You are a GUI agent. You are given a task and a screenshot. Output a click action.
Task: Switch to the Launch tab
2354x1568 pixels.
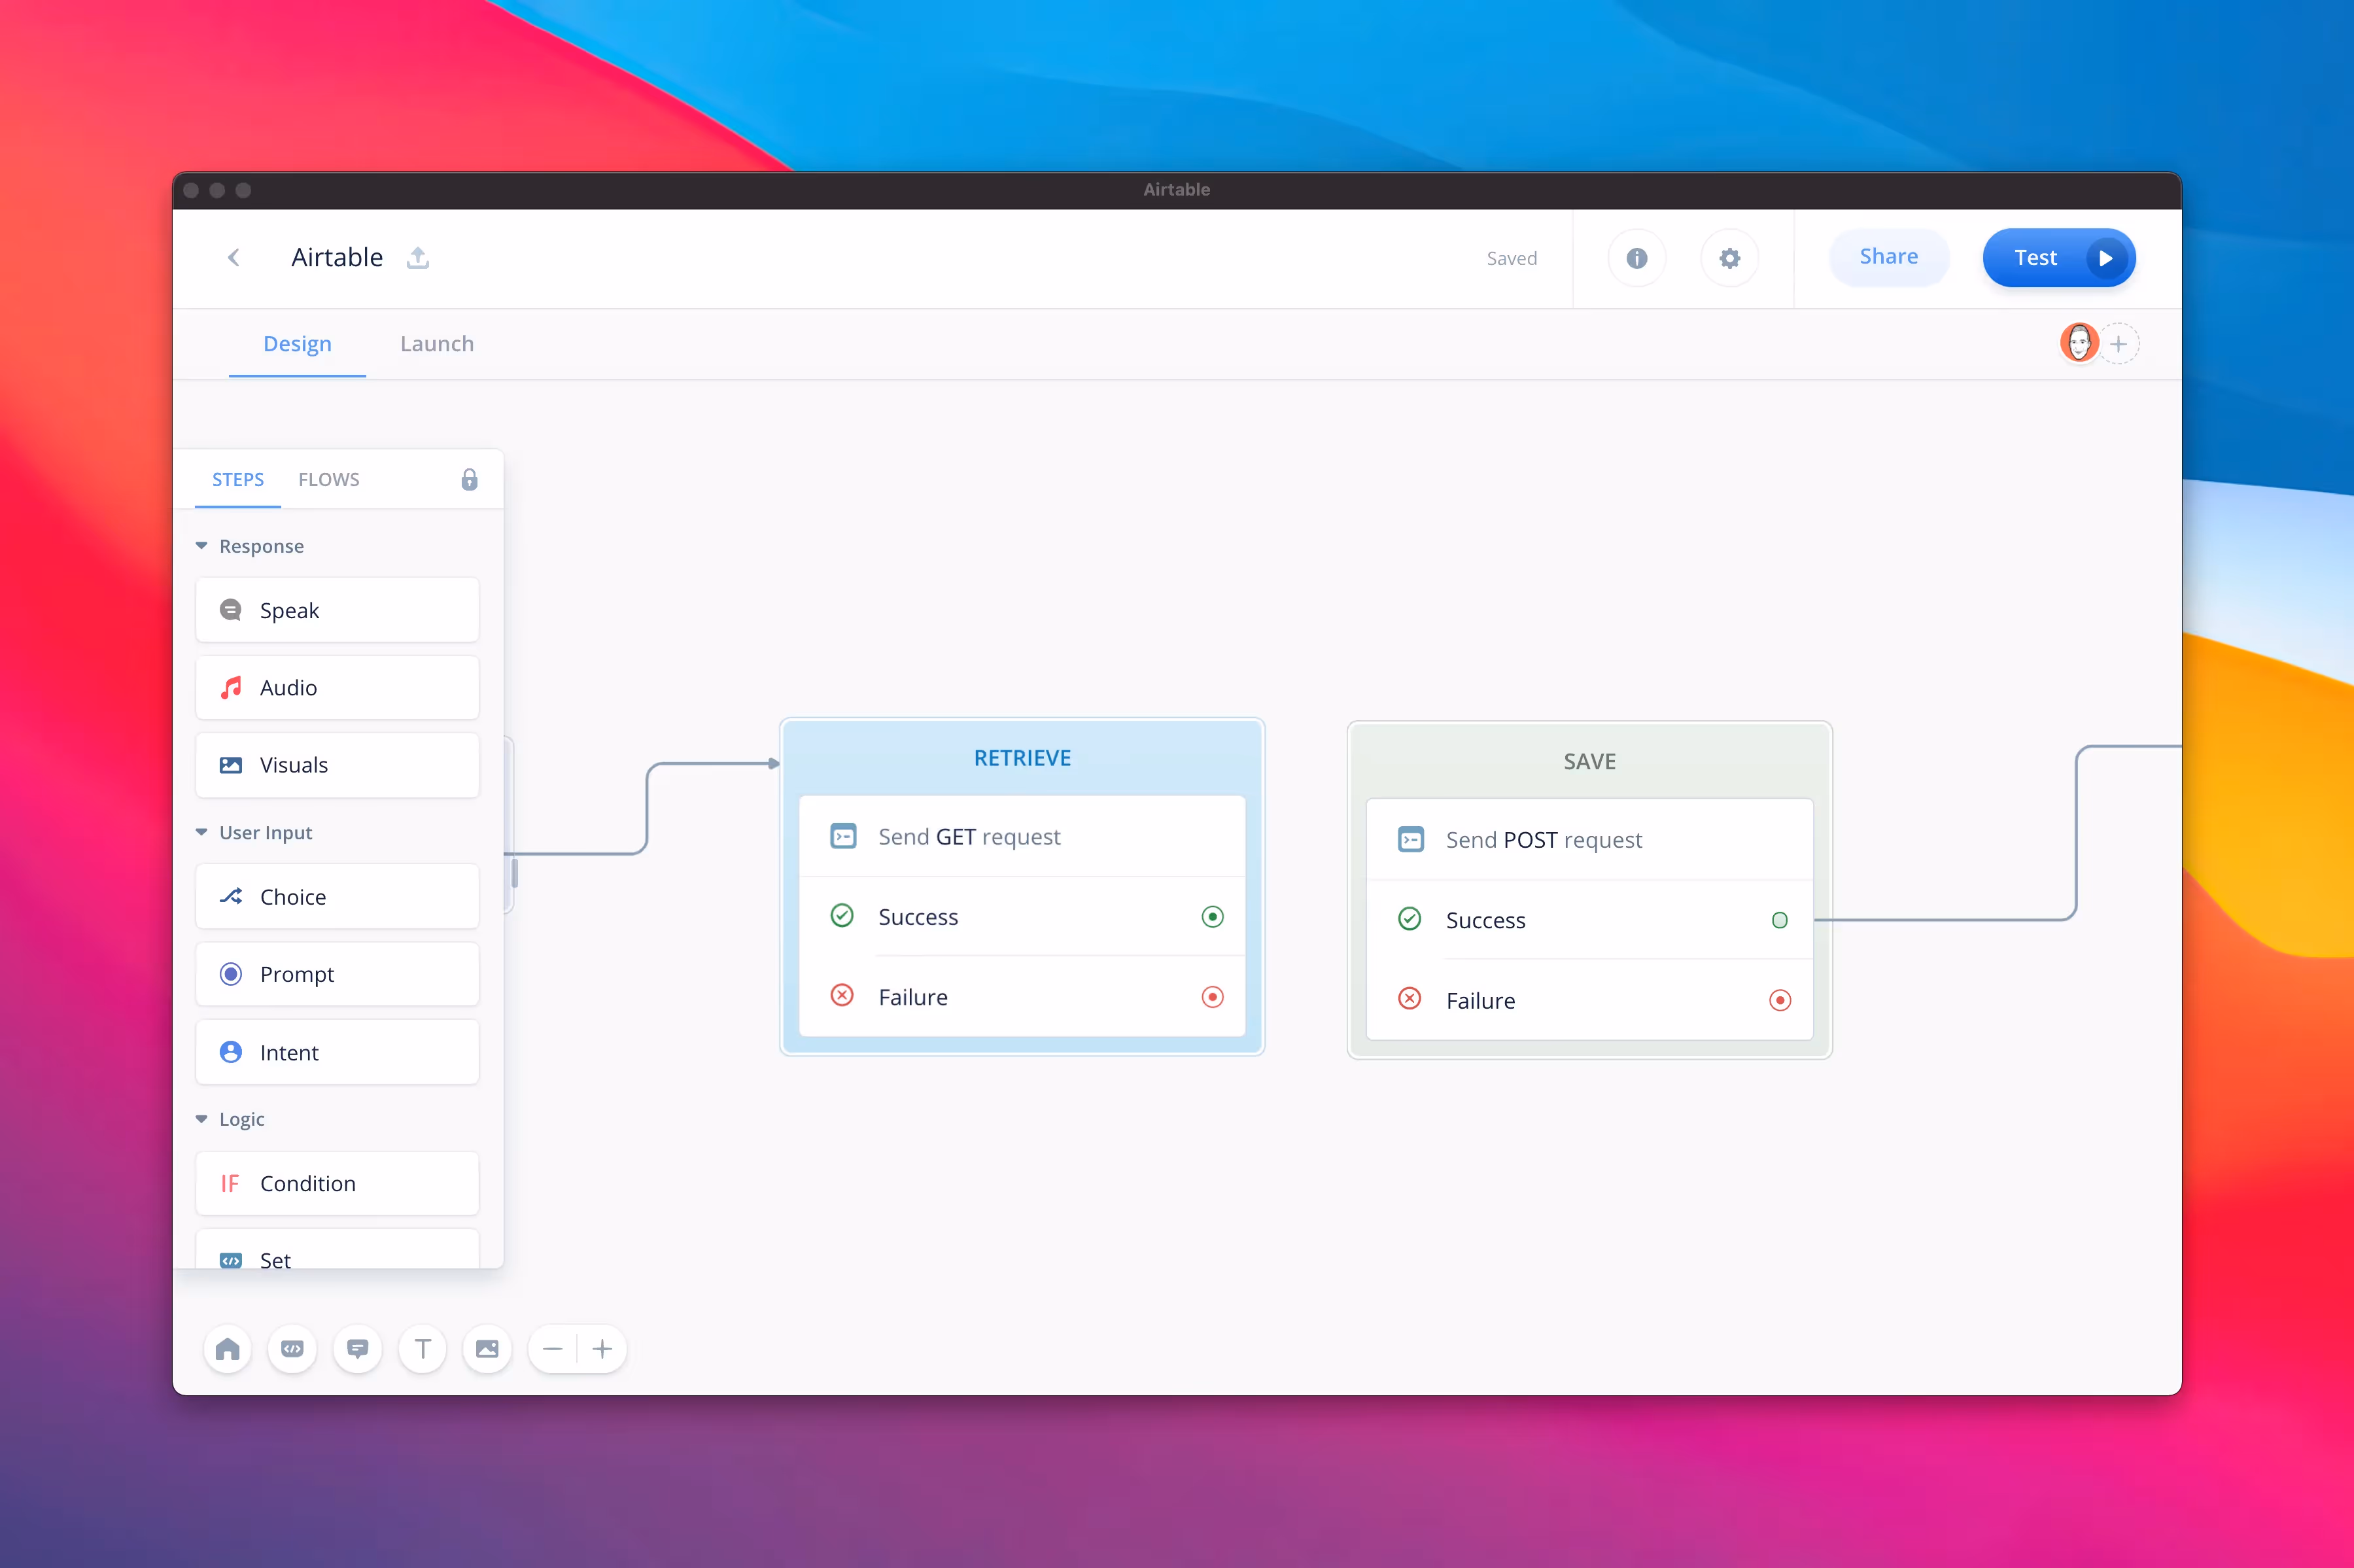437,344
